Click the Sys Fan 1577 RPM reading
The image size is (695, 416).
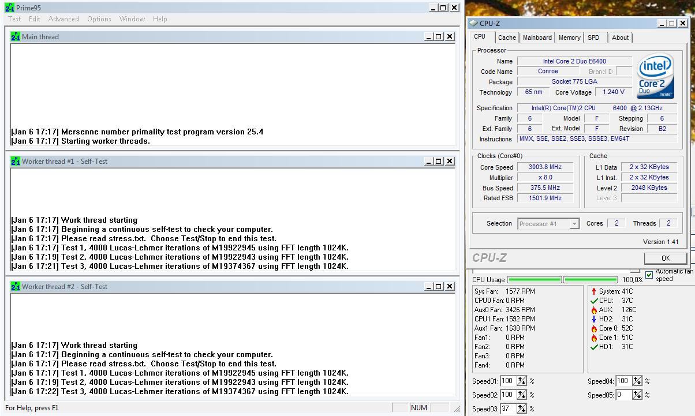click(505, 291)
